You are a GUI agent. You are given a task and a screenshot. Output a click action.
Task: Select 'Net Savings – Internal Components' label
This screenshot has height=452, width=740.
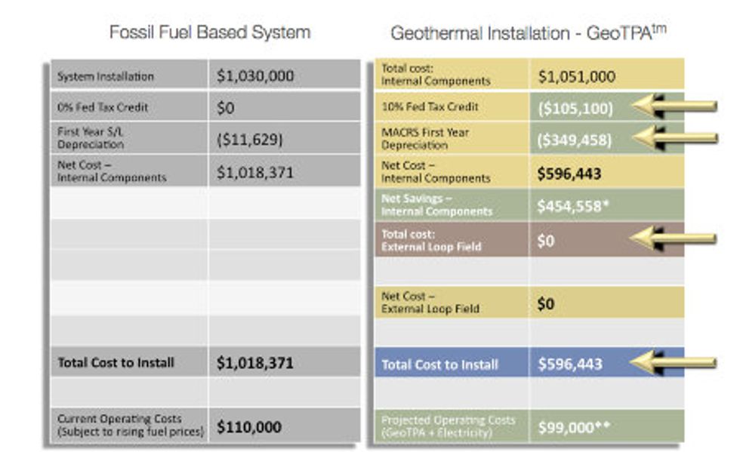pyautogui.click(x=437, y=204)
